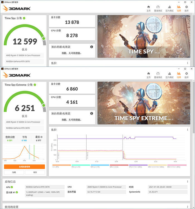Click the 3DMark logo in the Time Spy window
This screenshot has width=195, height=209.
(x=17, y=8)
